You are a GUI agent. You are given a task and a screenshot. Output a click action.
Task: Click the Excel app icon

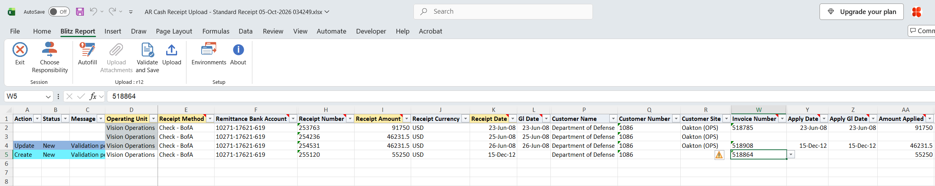[12, 12]
